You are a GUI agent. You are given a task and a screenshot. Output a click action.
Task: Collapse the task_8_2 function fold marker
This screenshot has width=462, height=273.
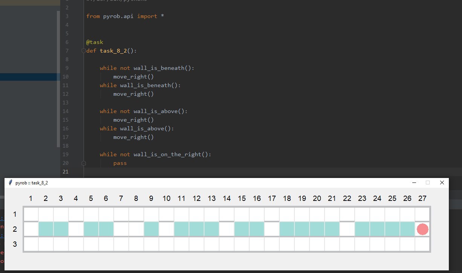point(84,51)
